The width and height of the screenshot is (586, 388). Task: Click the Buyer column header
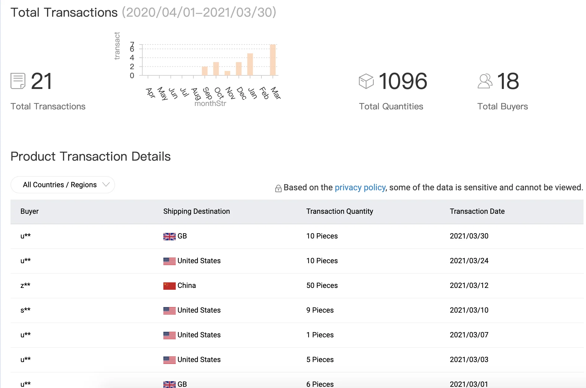point(29,211)
